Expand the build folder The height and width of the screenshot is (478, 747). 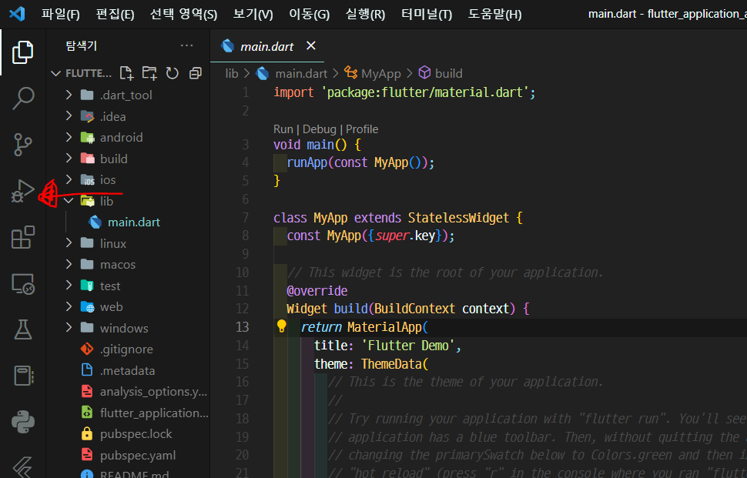[x=69, y=158]
